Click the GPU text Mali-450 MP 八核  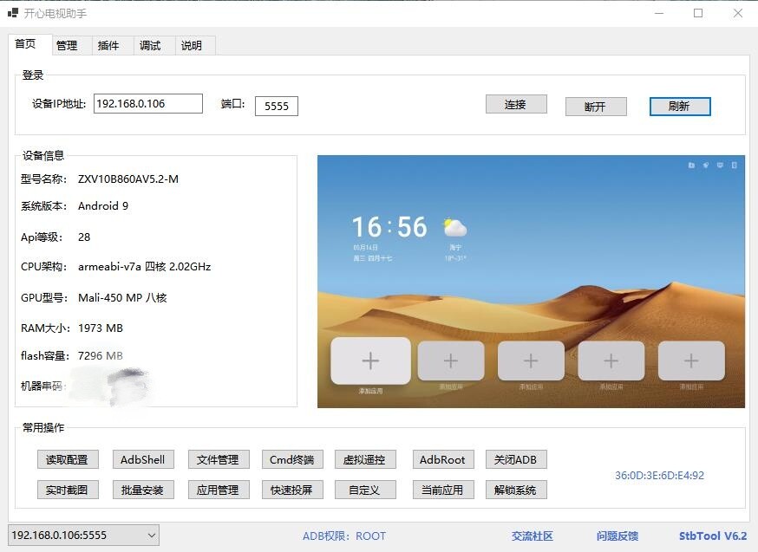122,297
